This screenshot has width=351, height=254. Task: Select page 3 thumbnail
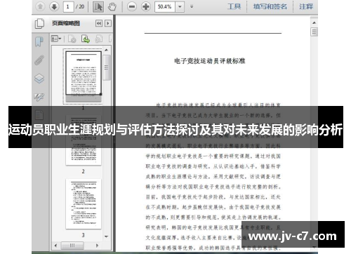(x=84, y=204)
